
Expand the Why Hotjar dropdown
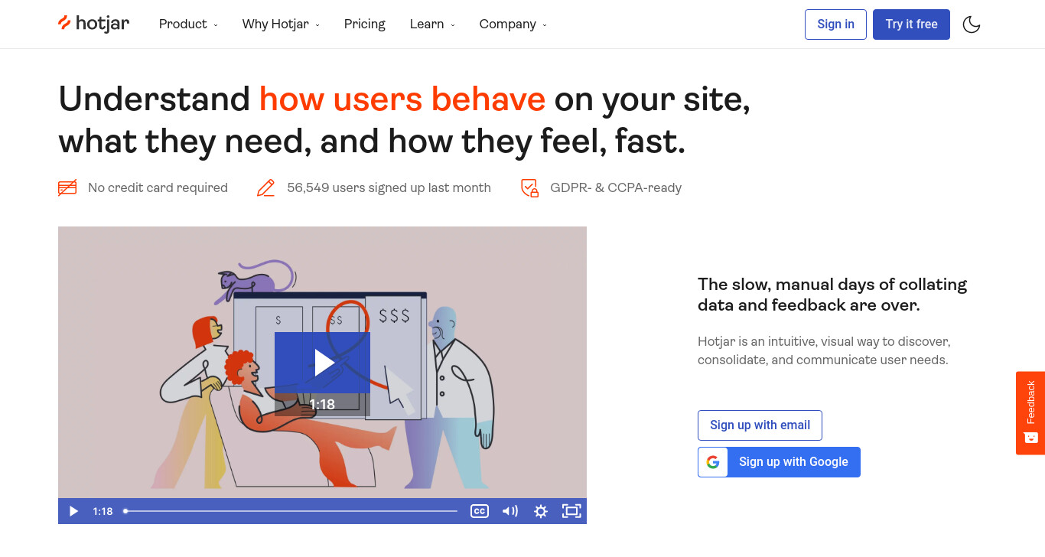(281, 24)
